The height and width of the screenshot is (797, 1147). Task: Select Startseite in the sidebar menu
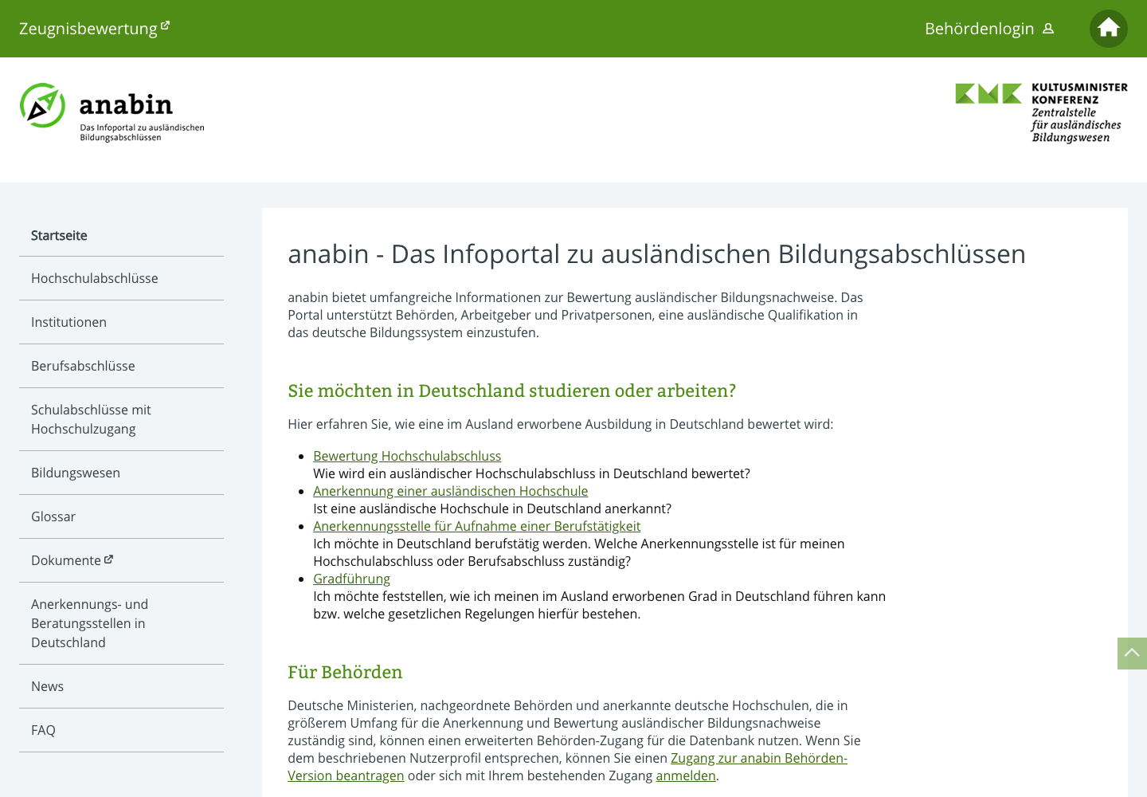[x=121, y=235]
